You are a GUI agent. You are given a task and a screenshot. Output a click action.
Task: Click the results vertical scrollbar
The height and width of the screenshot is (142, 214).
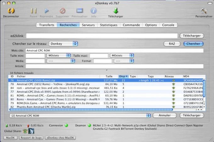(204, 89)
